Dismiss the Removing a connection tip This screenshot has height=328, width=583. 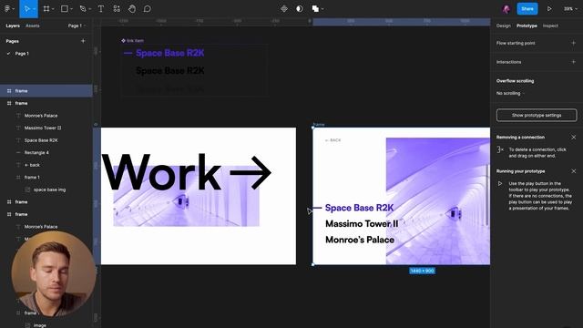tap(573, 138)
